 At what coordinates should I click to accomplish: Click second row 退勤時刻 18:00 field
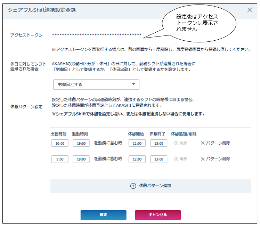point(81,159)
